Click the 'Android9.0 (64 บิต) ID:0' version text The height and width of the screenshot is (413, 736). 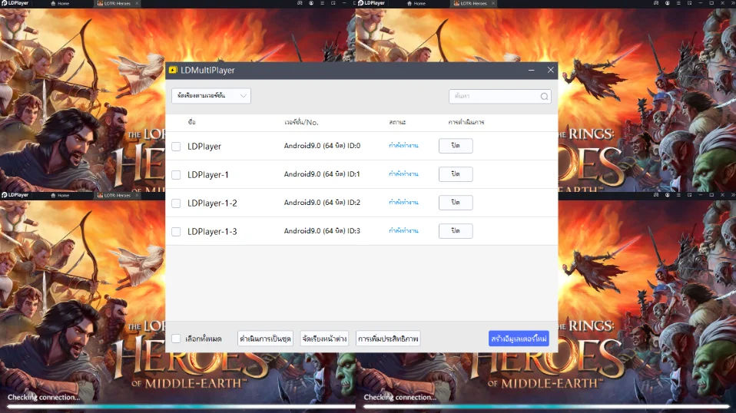coord(322,145)
